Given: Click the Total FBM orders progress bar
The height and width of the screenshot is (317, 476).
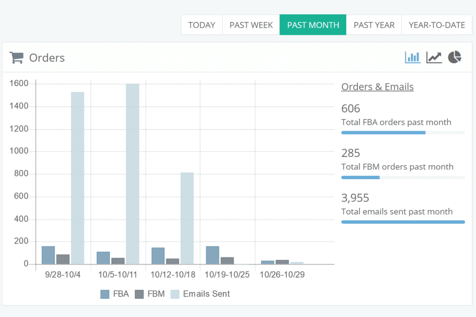Looking at the screenshot, I should 403,177.
